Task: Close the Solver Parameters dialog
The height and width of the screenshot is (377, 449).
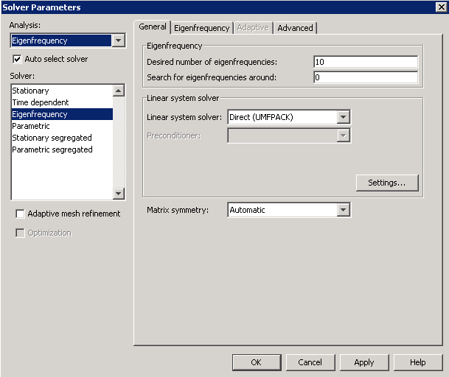Action: (x=441, y=7)
